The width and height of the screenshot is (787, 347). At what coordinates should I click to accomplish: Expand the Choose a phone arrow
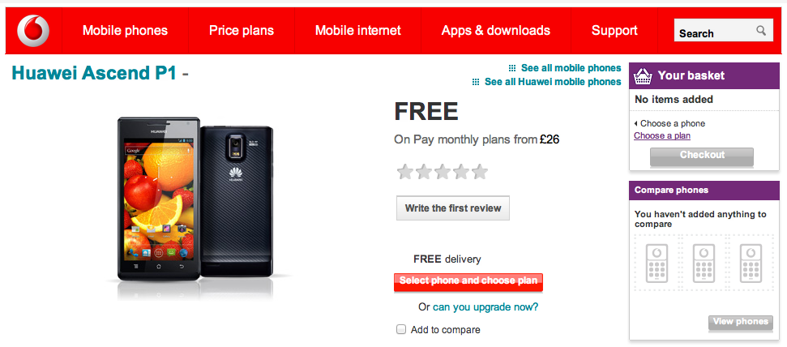tap(636, 123)
